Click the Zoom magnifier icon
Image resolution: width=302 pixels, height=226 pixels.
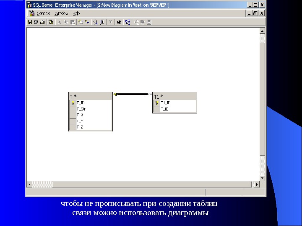95,22
